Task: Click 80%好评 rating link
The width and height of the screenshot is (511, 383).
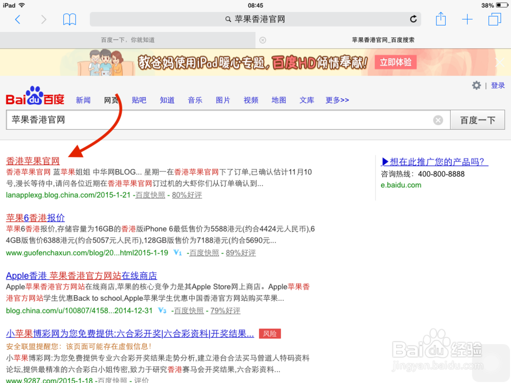Action: pyautogui.click(x=187, y=195)
